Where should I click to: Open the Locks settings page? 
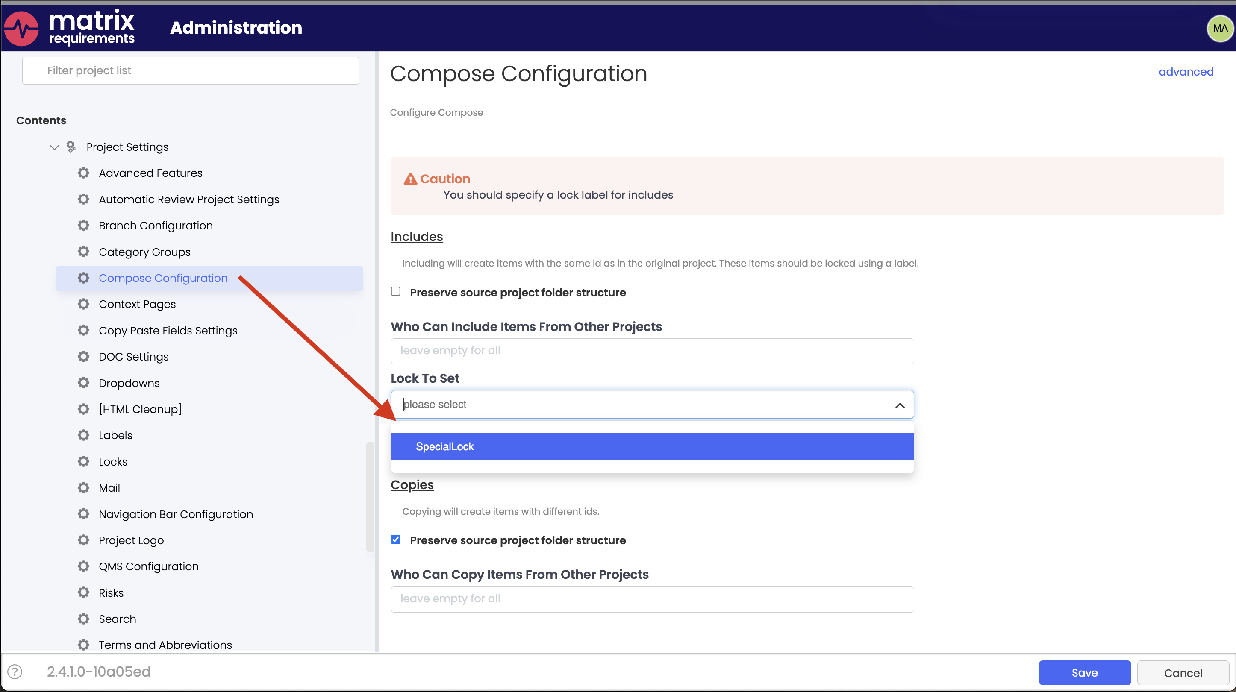(113, 461)
